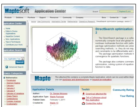Open the Company menu
Image resolution: width=139 pixels, height=107 pixels.
pos(80,18)
